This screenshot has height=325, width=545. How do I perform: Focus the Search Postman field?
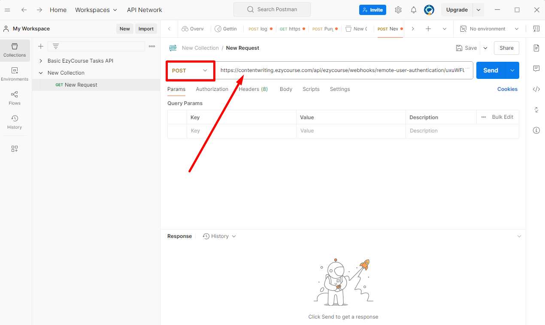[x=272, y=9]
